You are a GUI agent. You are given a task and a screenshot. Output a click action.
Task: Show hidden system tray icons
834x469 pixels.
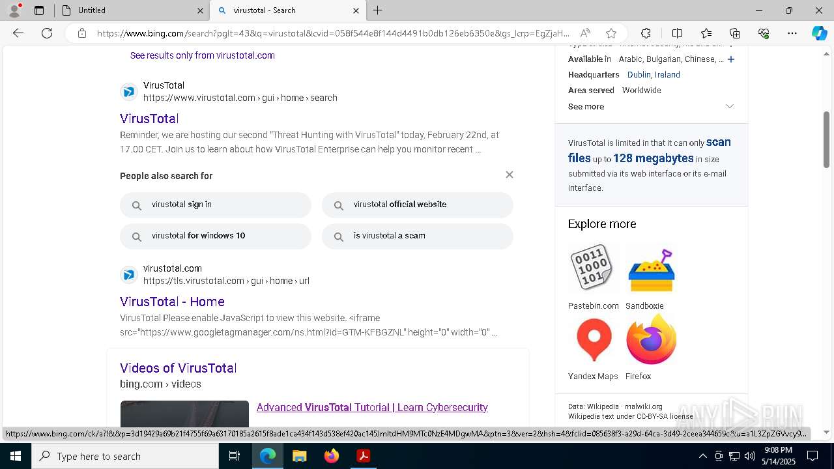pyautogui.click(x=702, y=456)
